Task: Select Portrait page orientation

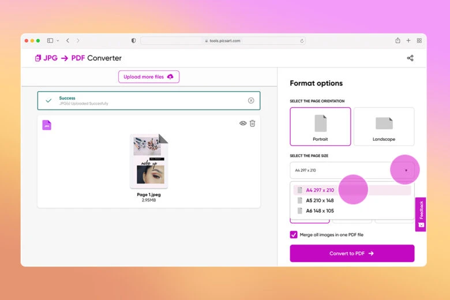Action: tap(320, 126)
